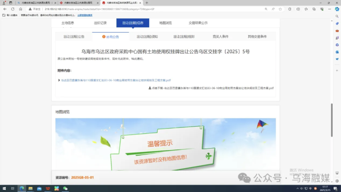
Task: Click the scrollbar up arrow
Action: pos(332,21)
